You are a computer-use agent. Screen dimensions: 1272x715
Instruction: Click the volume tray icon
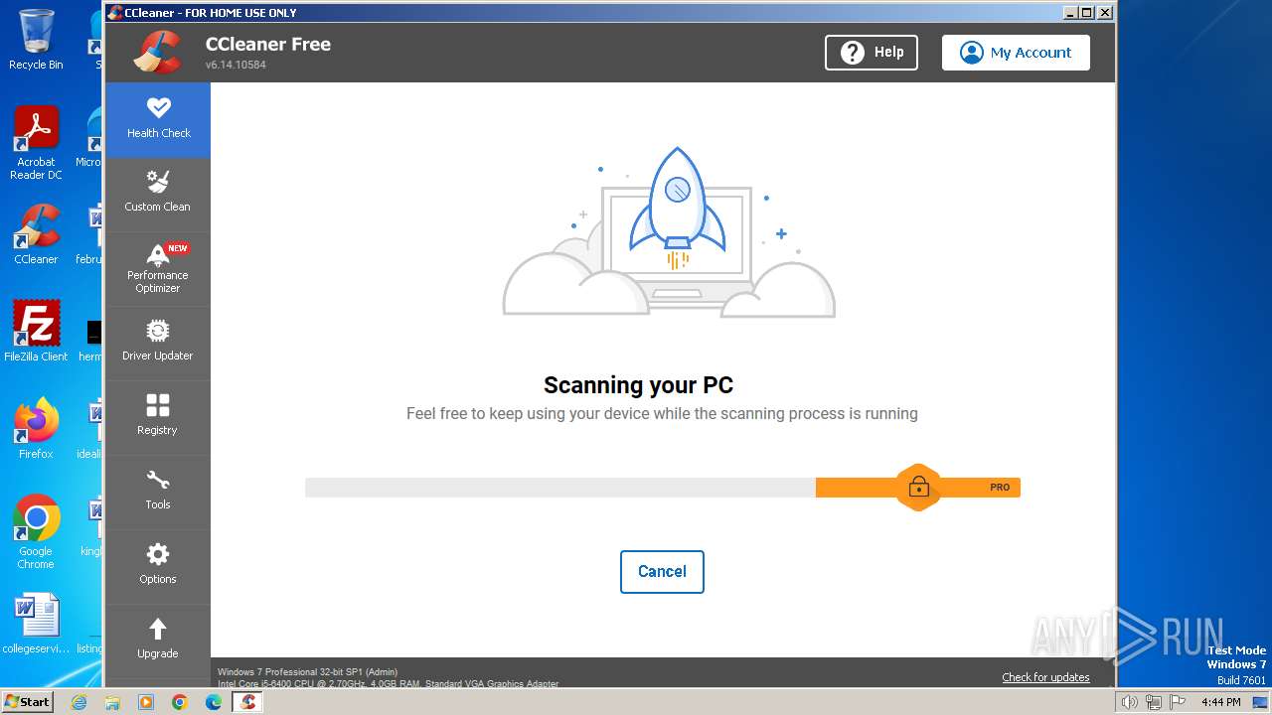1129,702
